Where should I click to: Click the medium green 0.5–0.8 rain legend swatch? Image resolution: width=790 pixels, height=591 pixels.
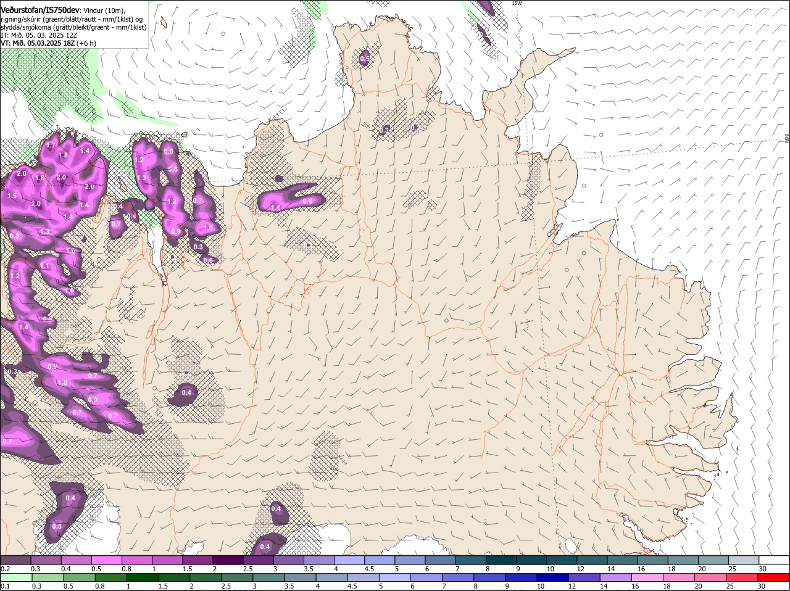coord(79,577)
